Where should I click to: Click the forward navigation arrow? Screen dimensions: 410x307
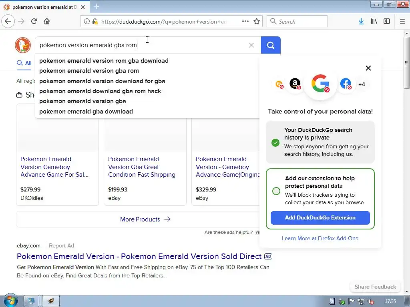21,21
